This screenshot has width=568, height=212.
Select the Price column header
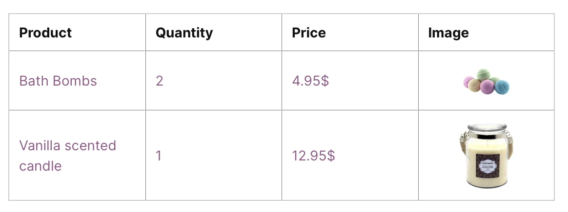coord(309,33)
